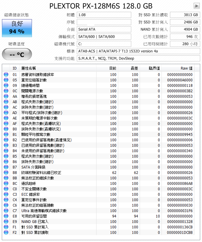Click the 最差 column header
This screenshot has width=202, height=242.
click(x=129, y=68)
